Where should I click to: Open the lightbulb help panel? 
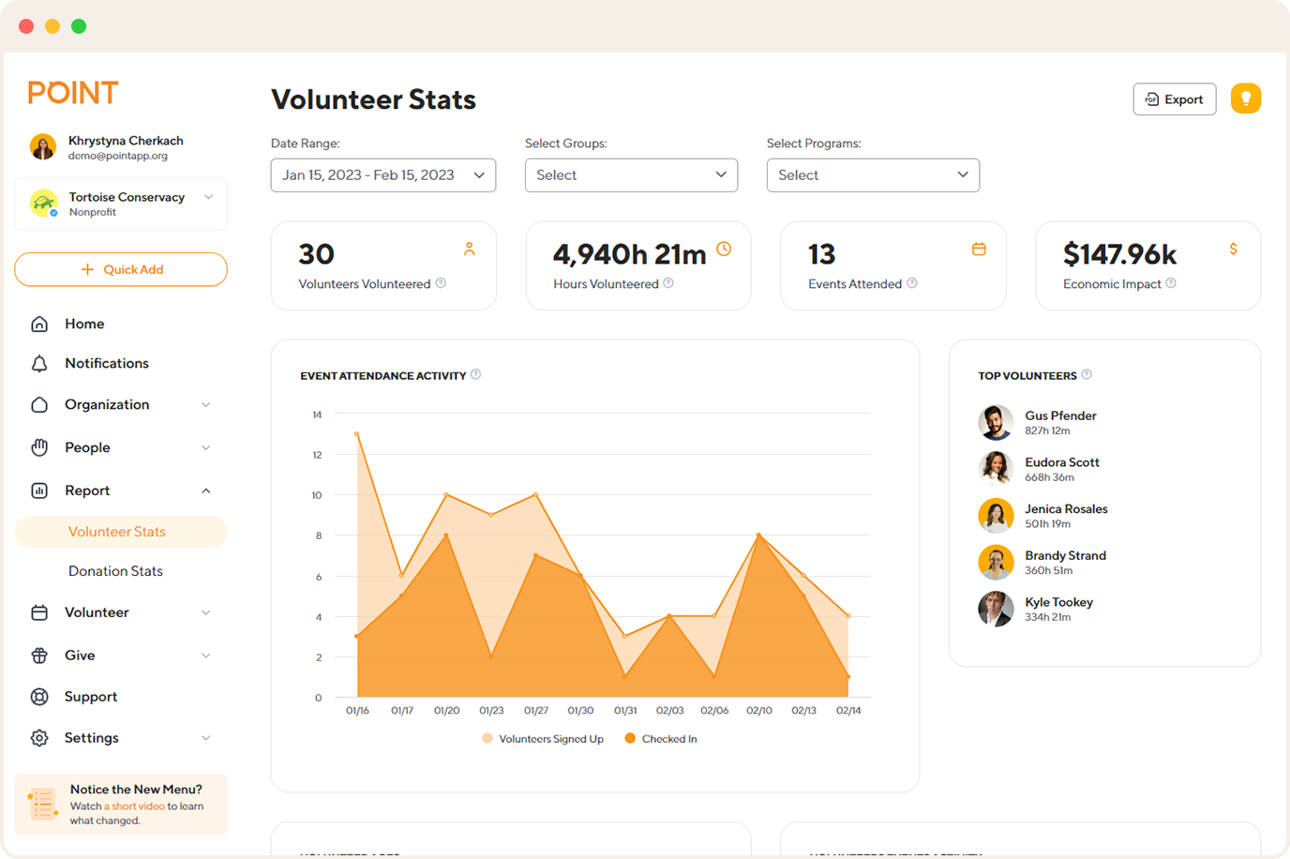tap(1245, 98)
